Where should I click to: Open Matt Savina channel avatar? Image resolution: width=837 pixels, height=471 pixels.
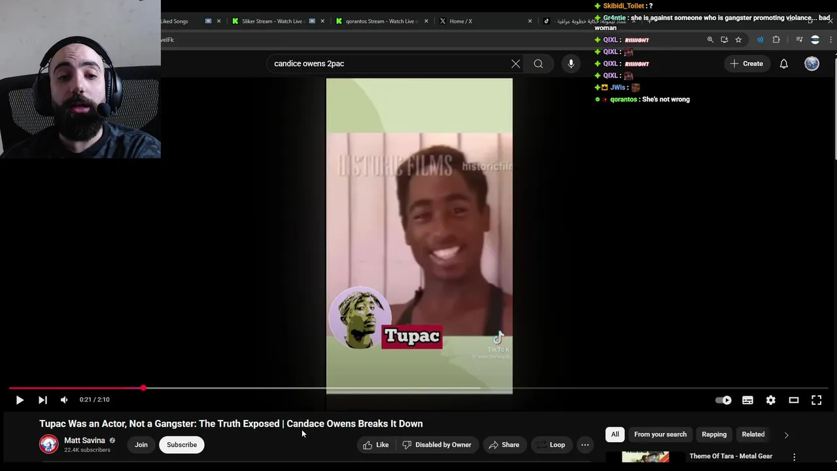pyautogui.click(x=48, y=444)
